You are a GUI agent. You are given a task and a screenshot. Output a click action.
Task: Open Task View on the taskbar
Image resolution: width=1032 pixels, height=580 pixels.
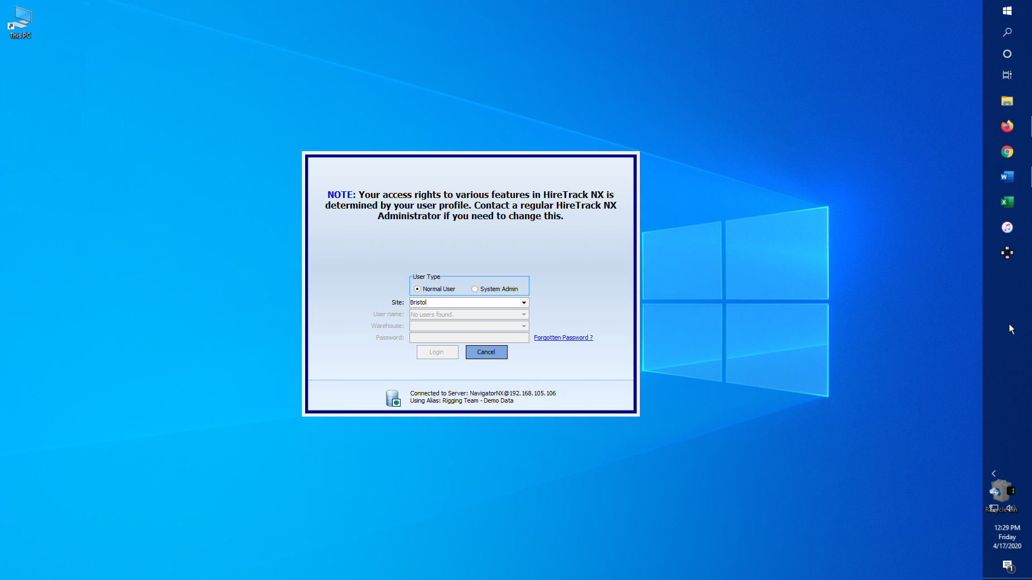1007,75
